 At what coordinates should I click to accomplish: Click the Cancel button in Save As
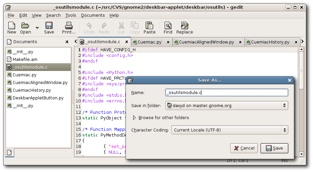click(244, 148)
